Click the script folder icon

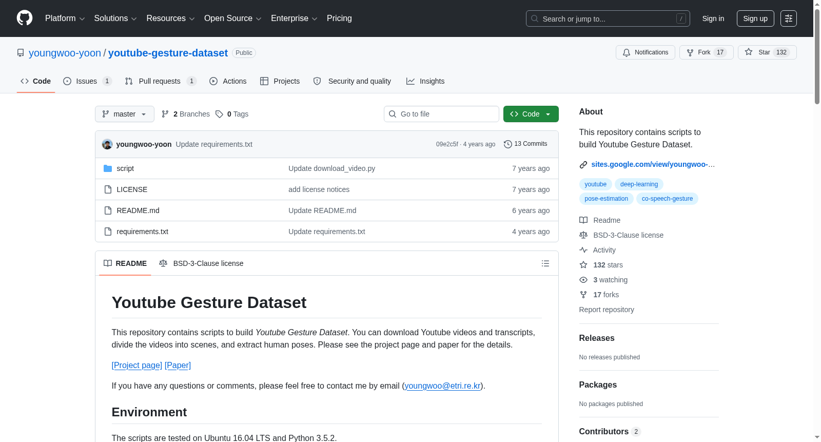[x=108, y=168]
